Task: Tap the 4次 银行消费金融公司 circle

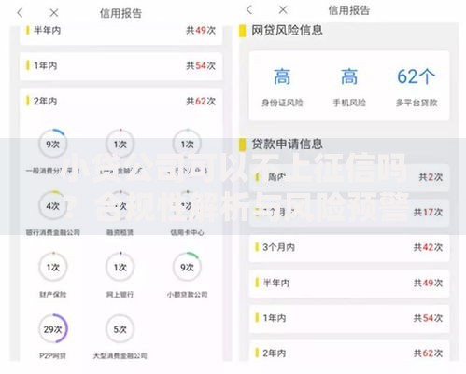Action: click(x=53, y=205)
